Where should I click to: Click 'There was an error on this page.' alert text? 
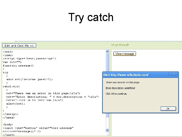pyautogui.click(x=123, y=82)
